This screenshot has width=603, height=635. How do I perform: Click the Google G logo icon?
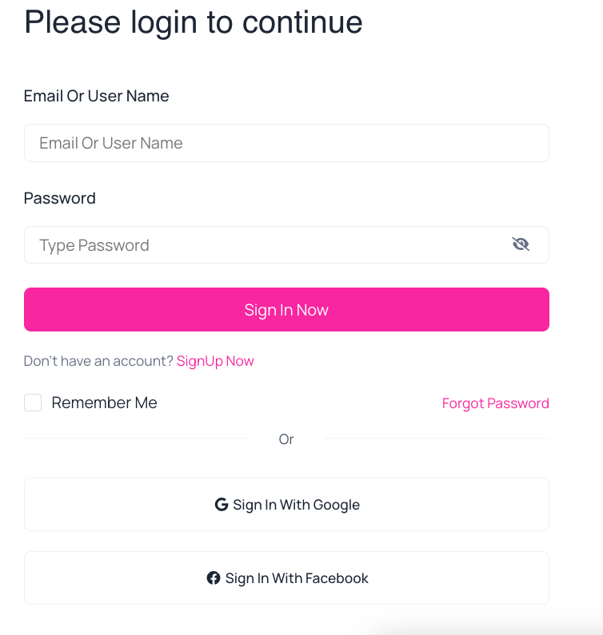pos(222,505)
